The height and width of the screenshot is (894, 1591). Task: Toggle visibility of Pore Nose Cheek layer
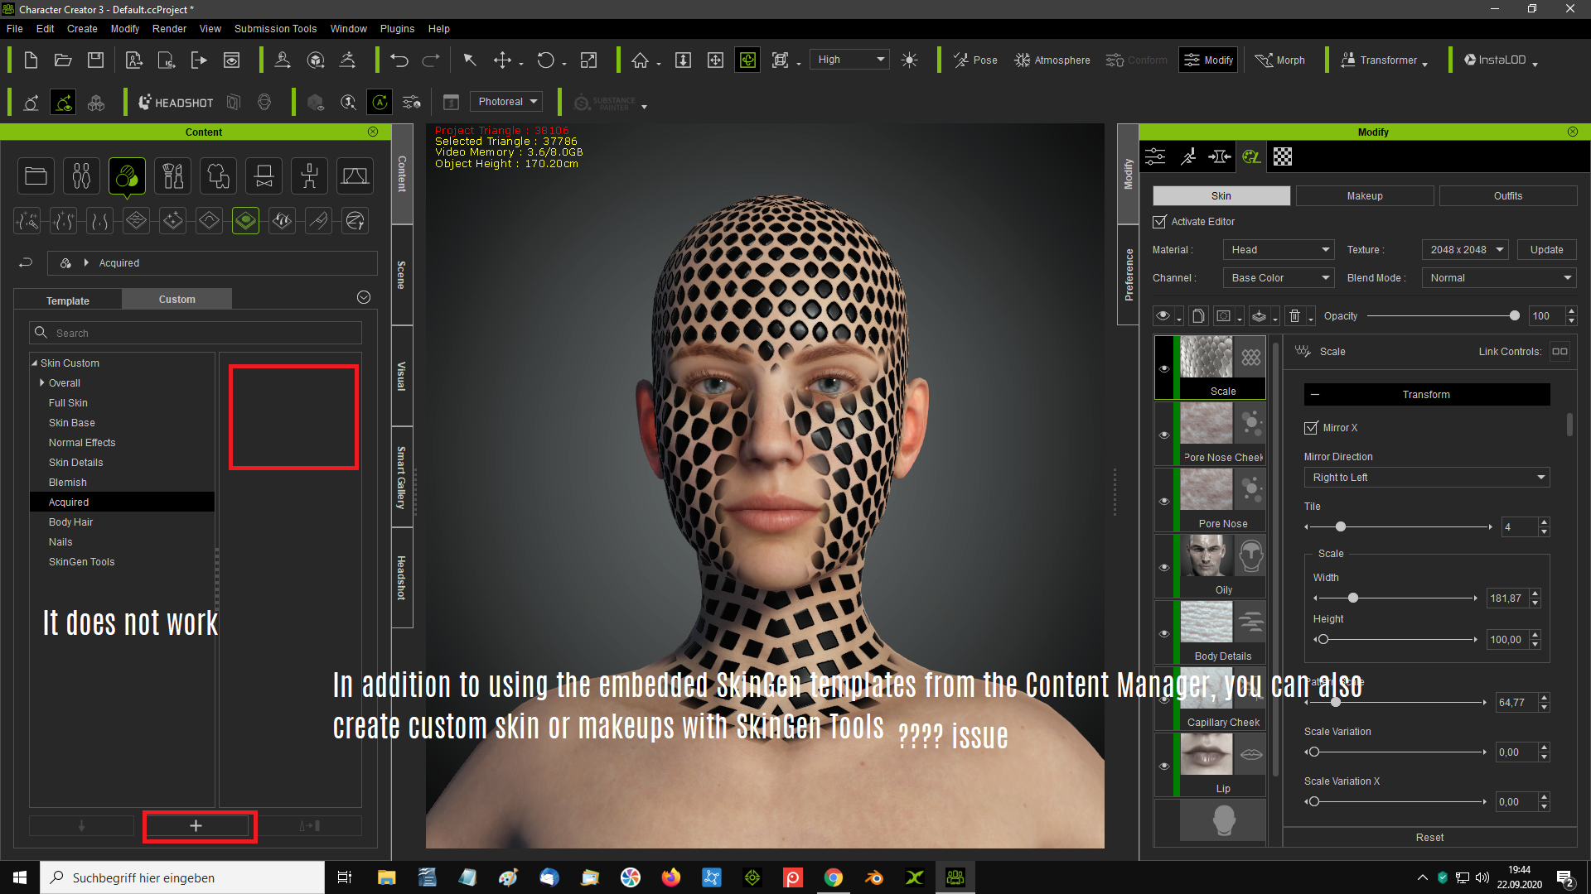pyautogui.click(x=1164, y=435)
